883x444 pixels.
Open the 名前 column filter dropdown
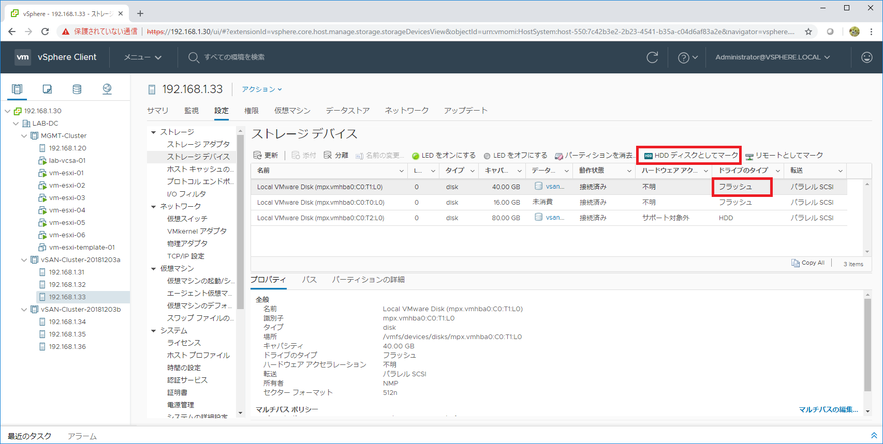tap(402, 171)
